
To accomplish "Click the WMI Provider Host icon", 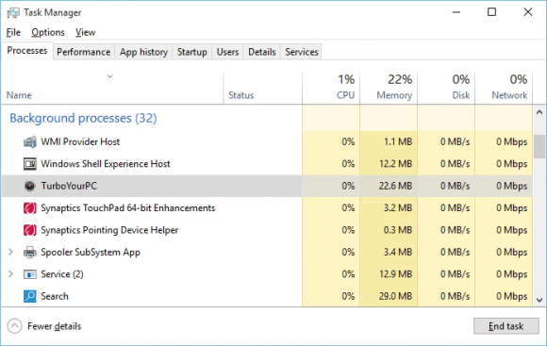I will (29, 142).
